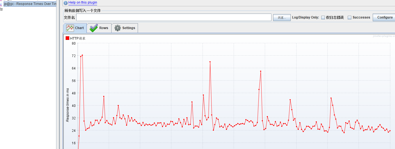Tick the Successes checkbox

pyautogui.click(x=350, y=17)
